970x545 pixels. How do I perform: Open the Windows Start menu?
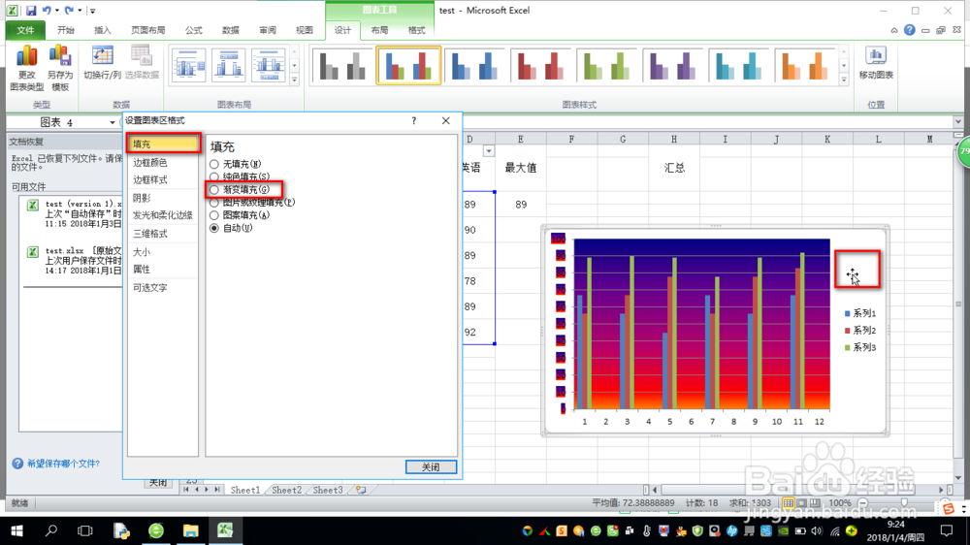tap(16, 530)
